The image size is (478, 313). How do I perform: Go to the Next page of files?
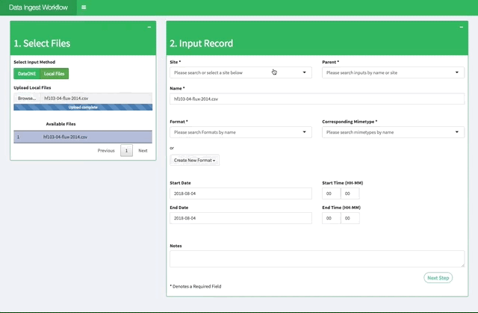pos(143,150)
